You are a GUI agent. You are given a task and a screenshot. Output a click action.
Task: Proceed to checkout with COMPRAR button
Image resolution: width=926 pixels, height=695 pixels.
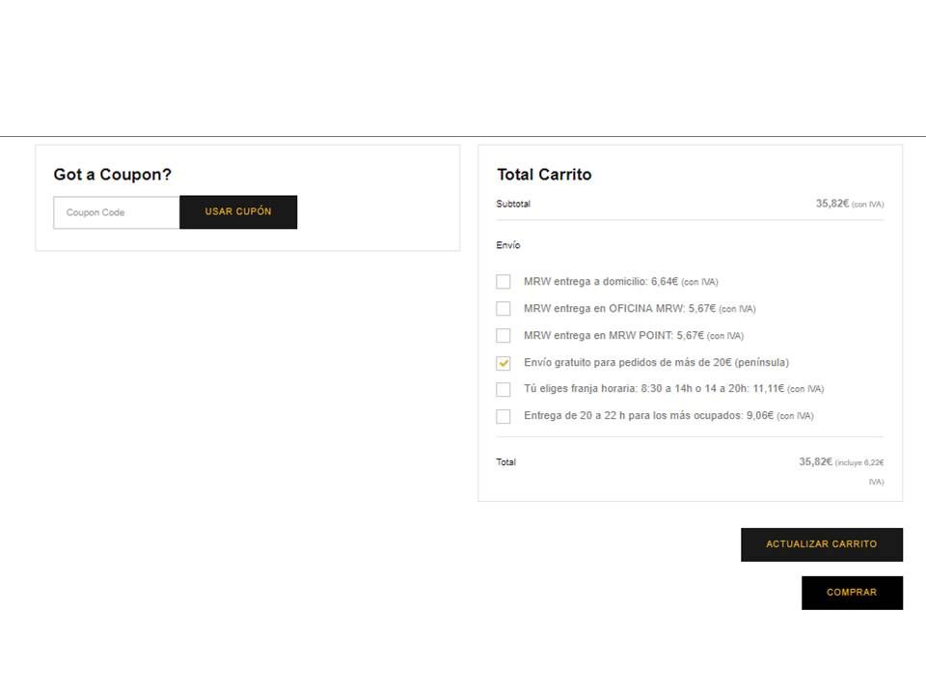point(852,593)
